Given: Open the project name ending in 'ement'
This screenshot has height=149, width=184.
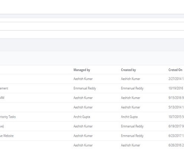Looking at the screenshot, I should coord(4,88).
